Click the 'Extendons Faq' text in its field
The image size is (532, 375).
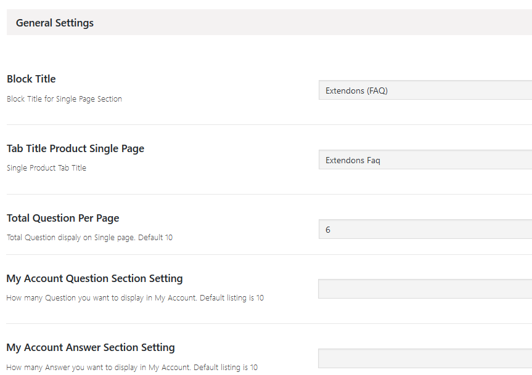tap(353, 160)
